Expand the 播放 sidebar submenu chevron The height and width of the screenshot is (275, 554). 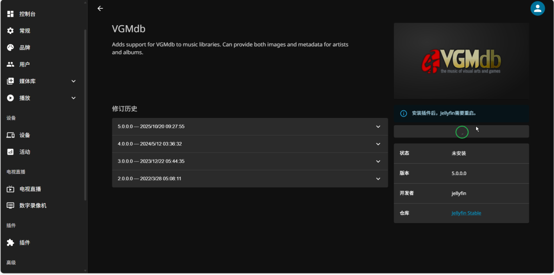73,98
